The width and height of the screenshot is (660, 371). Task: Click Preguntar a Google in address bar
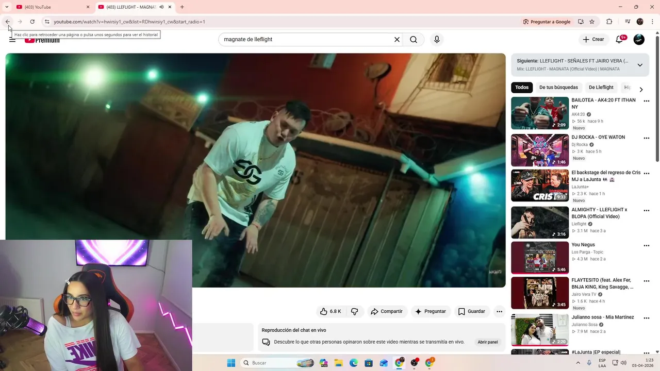(547, 22)
